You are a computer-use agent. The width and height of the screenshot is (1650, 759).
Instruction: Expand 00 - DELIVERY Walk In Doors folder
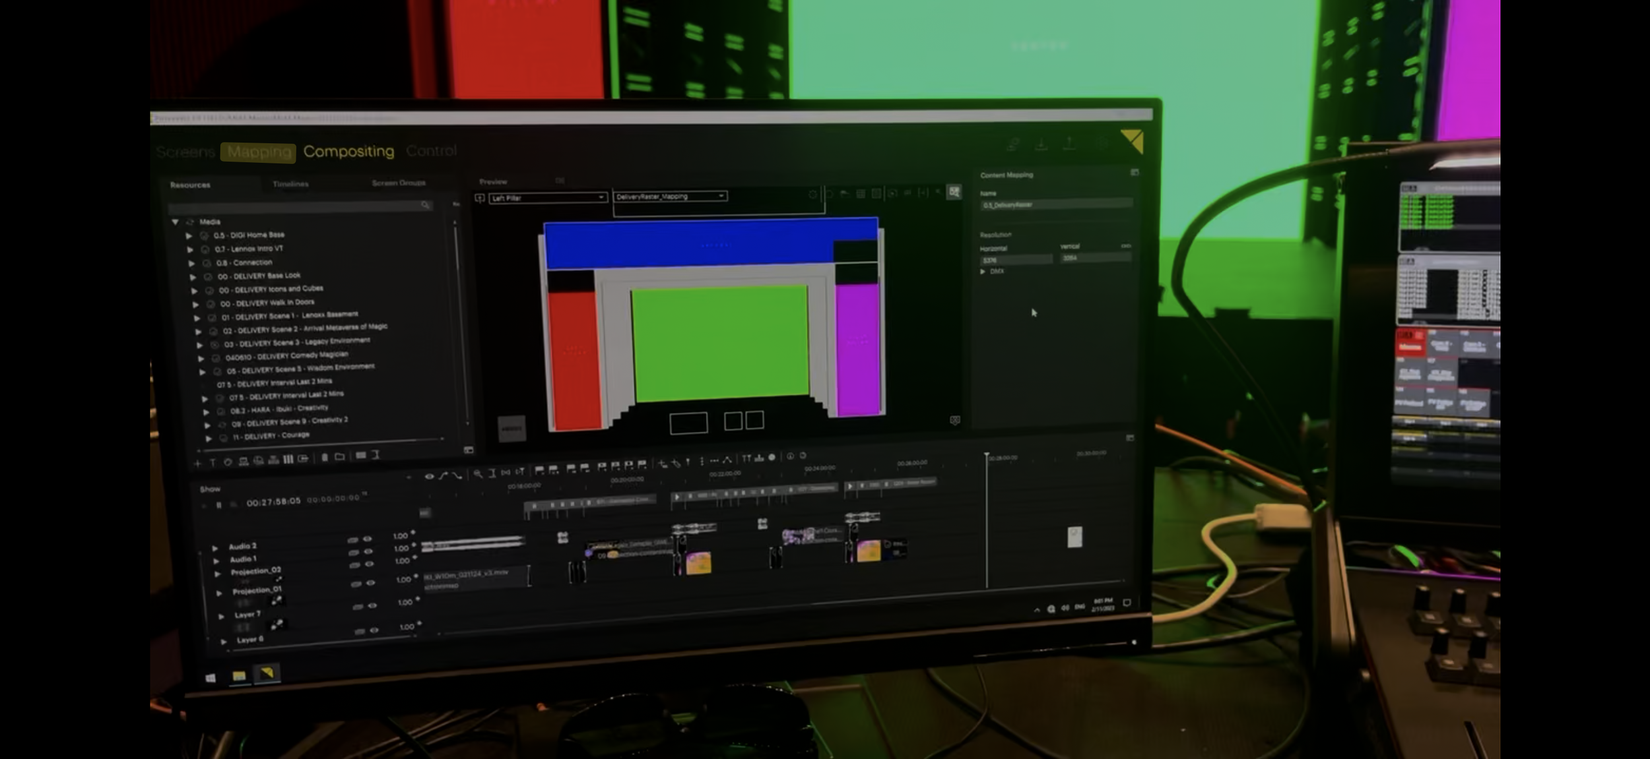pyautogui.click(x=195, y=304)
